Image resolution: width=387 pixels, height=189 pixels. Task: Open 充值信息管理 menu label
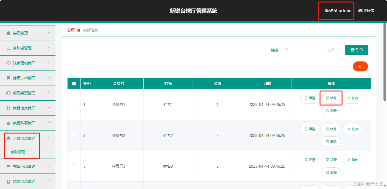24,166
